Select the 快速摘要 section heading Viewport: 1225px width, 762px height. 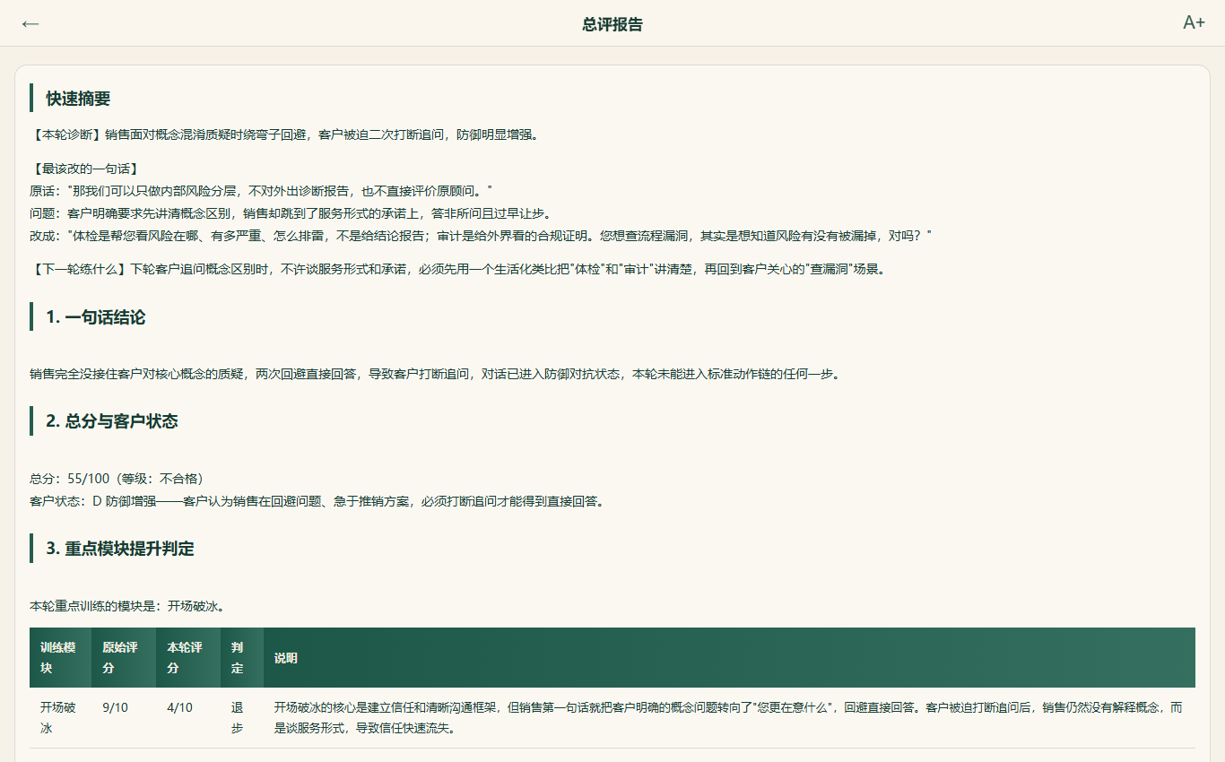pos(78,99)
